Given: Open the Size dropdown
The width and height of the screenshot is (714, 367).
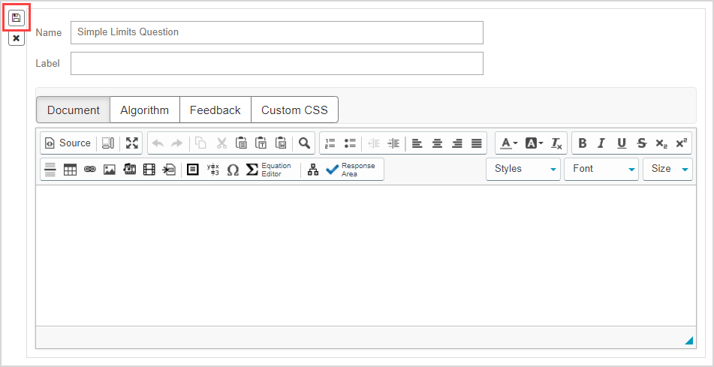Looking at the screenshot, I should 667,169.
